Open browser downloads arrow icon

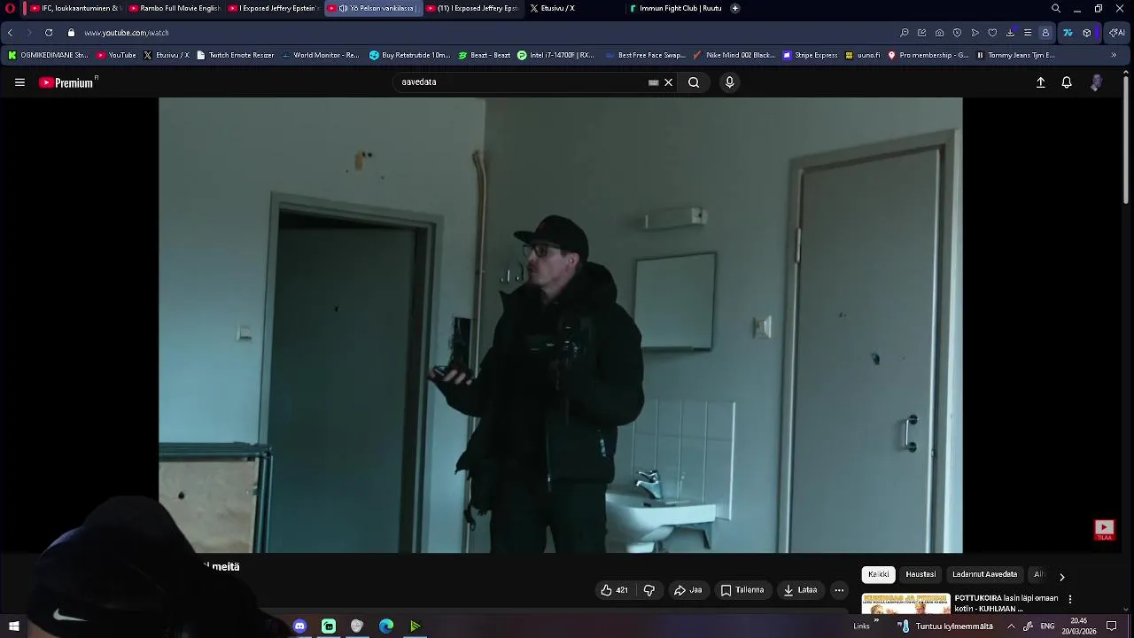coord(1010,33)
